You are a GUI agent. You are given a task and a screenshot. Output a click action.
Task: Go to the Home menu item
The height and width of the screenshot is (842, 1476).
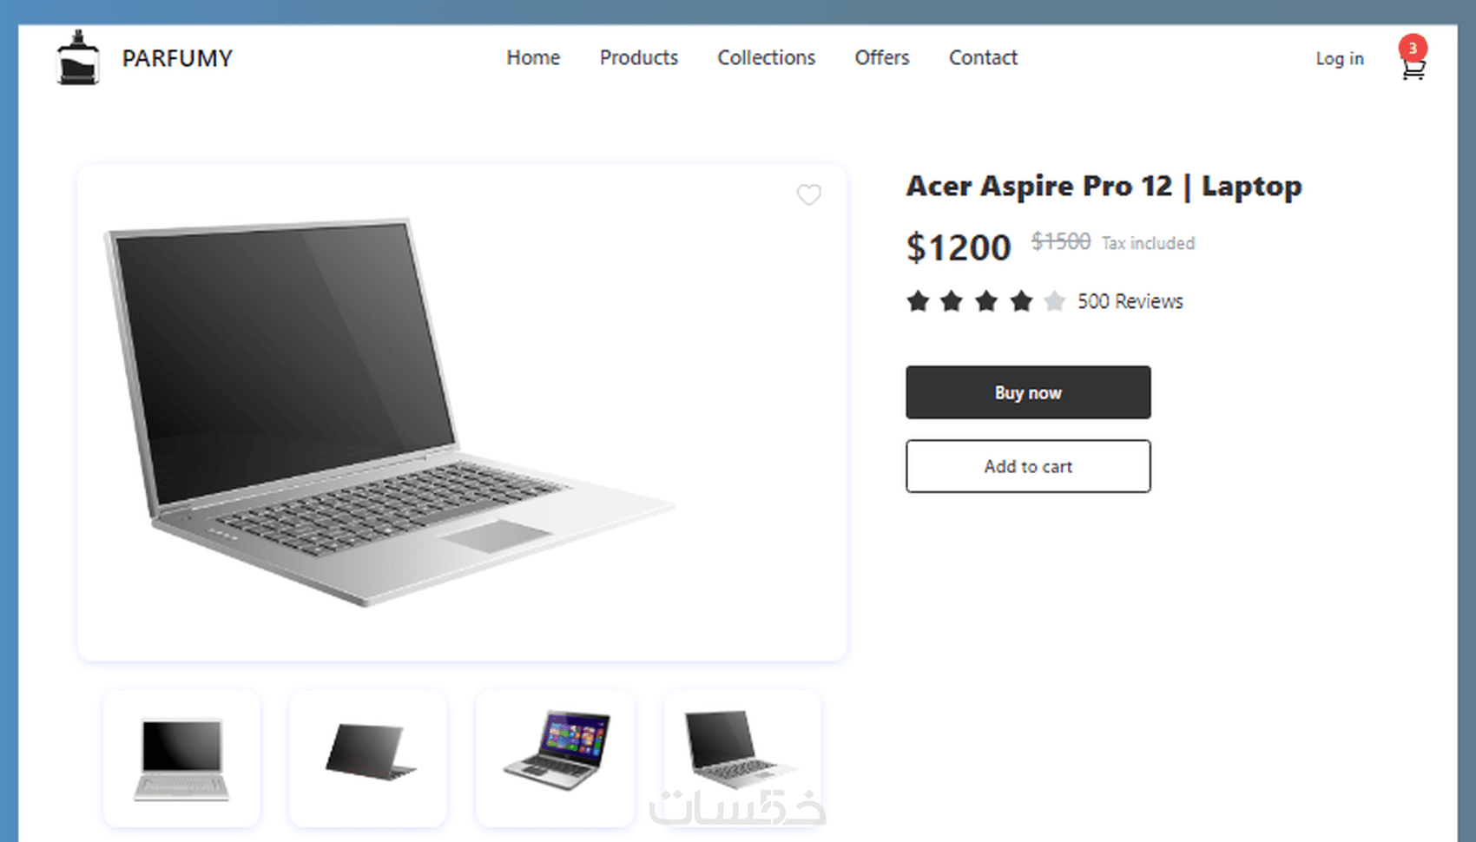pyautogui.click(x=533, y=57)
